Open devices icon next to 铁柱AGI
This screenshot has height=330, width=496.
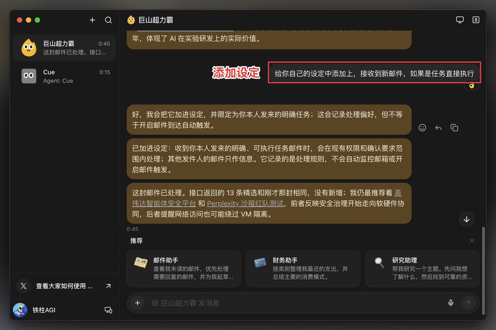pos(108,310)
